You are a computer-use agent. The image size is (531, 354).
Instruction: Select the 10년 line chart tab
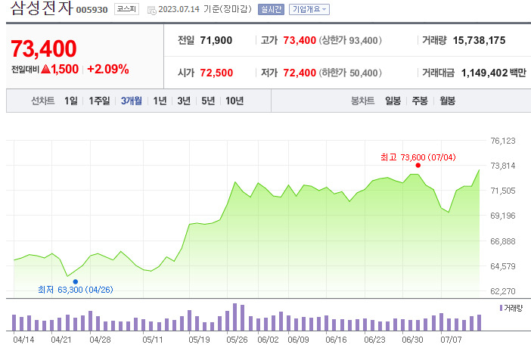click(234, 101)
